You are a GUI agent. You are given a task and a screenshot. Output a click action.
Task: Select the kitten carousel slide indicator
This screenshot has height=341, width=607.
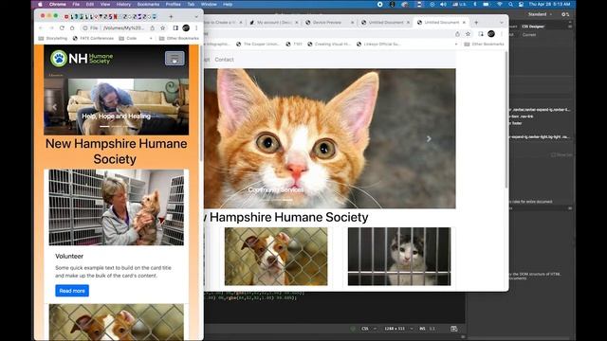click(287, 200)
